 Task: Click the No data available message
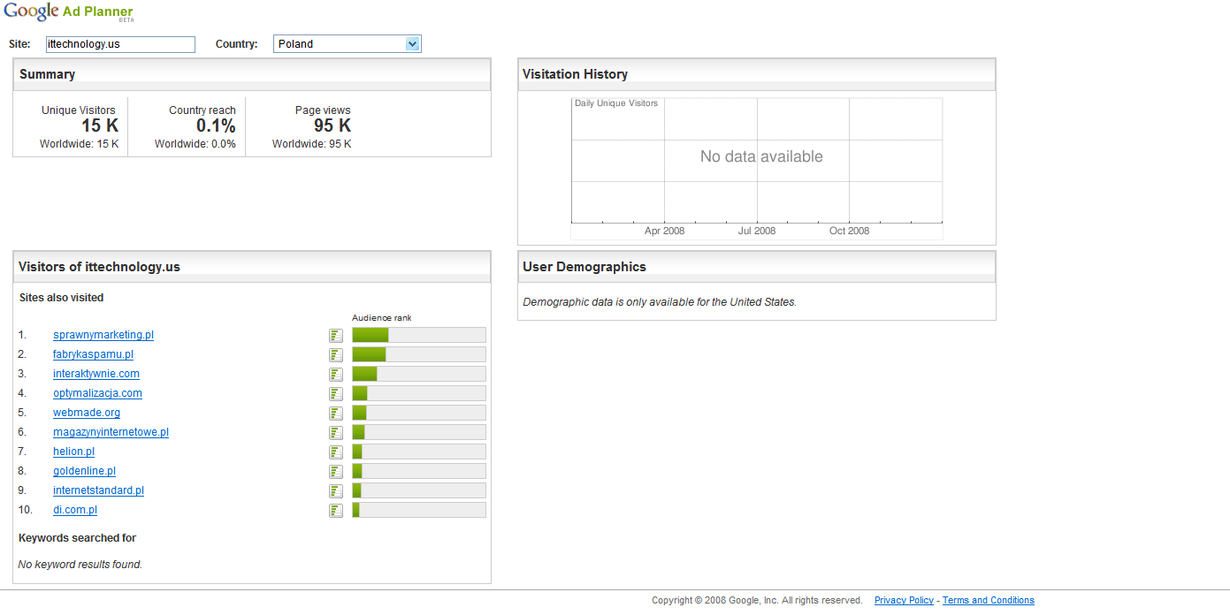[x=761, y=156]
